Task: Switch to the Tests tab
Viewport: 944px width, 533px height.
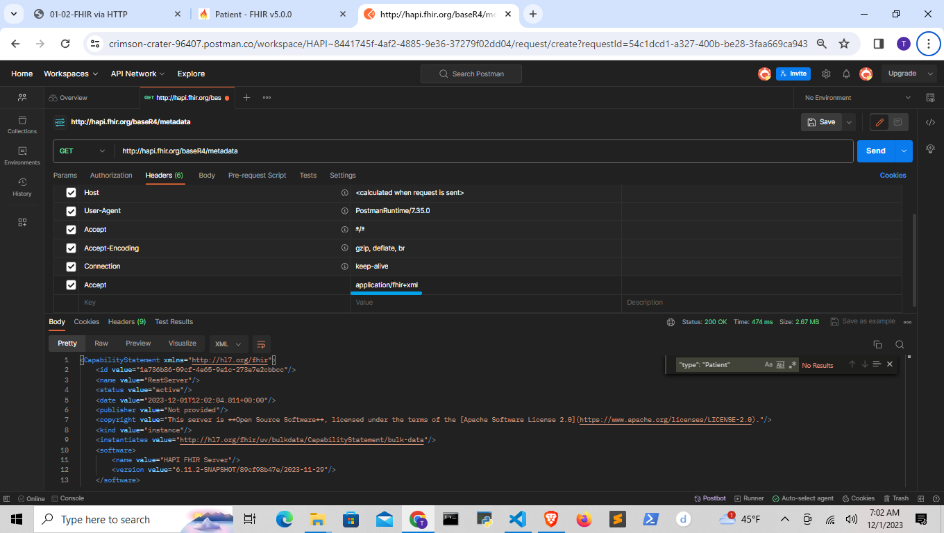Action: [308, 176]
